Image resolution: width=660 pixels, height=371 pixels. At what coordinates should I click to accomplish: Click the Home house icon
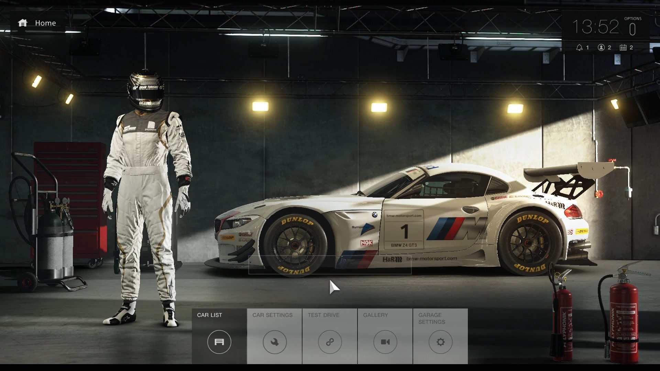pyautogui.click(x=23, y=23)
